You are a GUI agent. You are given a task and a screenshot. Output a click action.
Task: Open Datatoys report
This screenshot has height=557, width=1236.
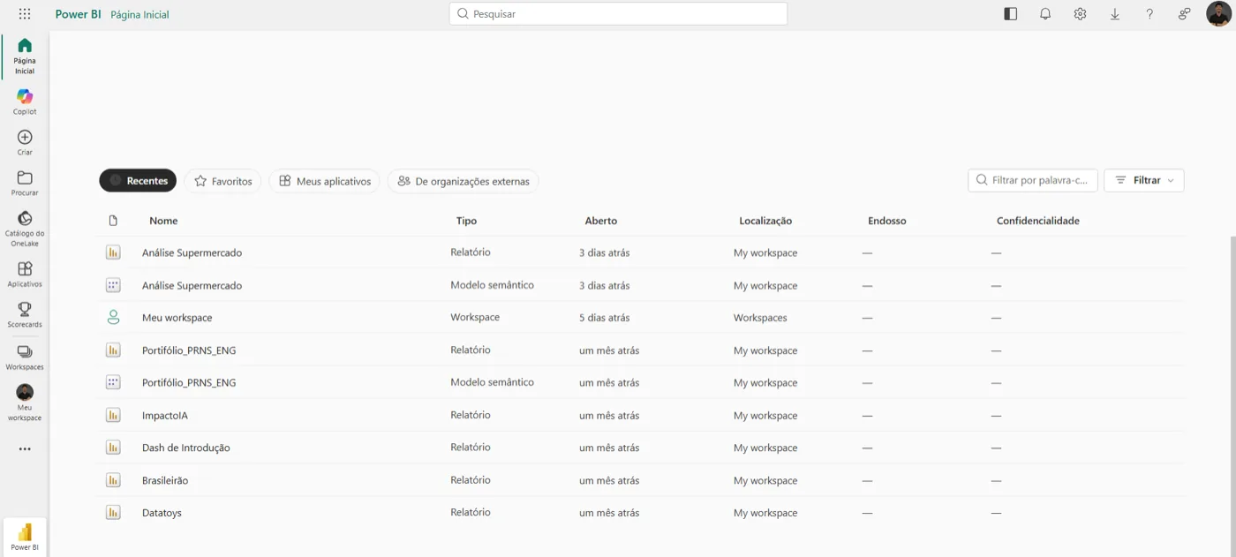click(x=162, y=513)
